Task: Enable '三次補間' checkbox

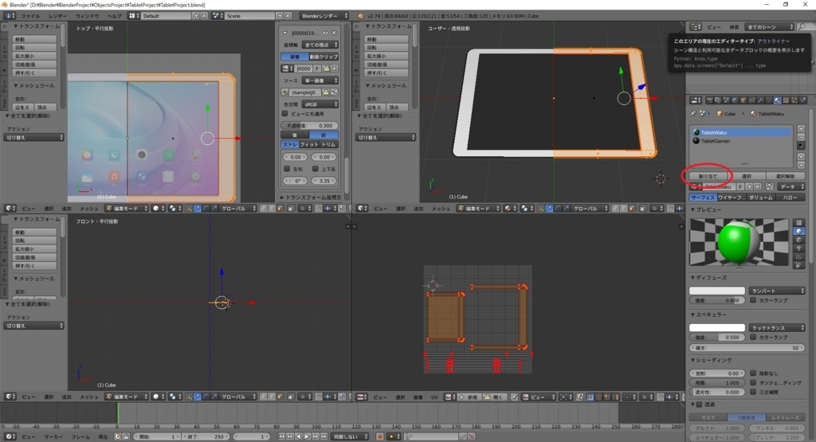Action: (753, 392)
